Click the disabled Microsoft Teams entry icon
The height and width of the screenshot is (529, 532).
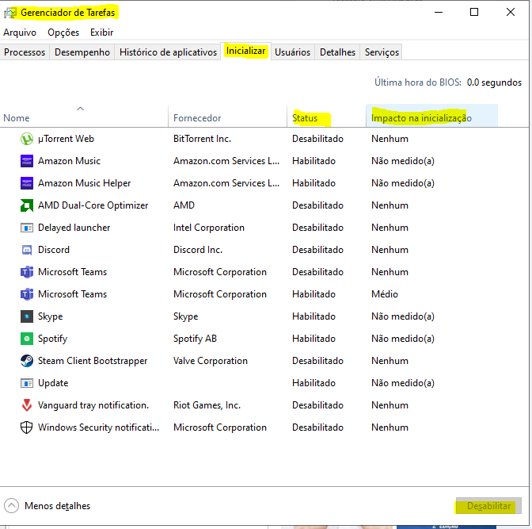[x=27, y=272]
